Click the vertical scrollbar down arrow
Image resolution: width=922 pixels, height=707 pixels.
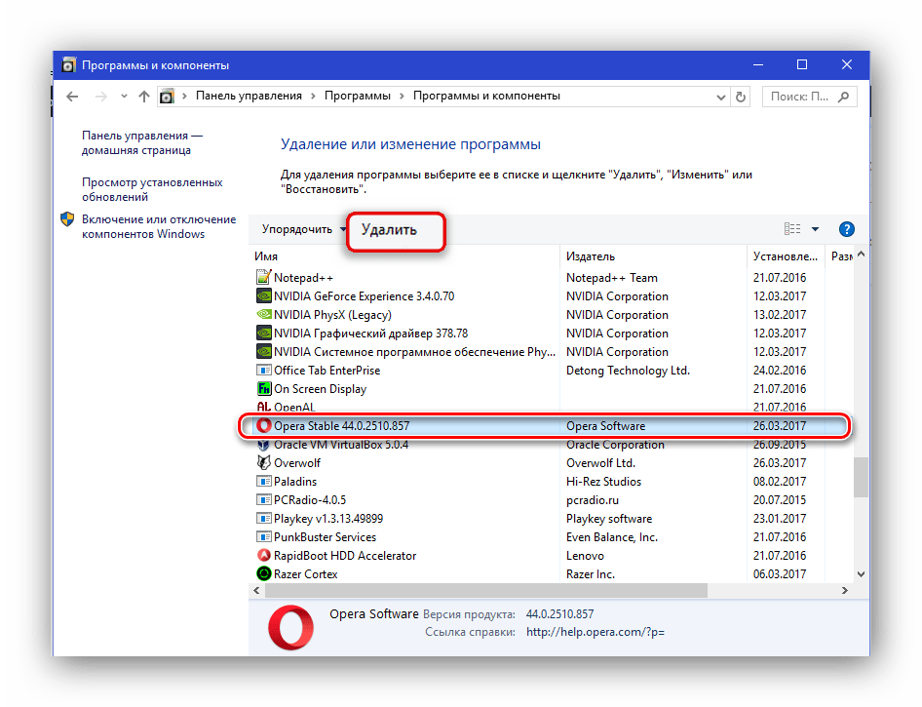(x=861, y=575)
